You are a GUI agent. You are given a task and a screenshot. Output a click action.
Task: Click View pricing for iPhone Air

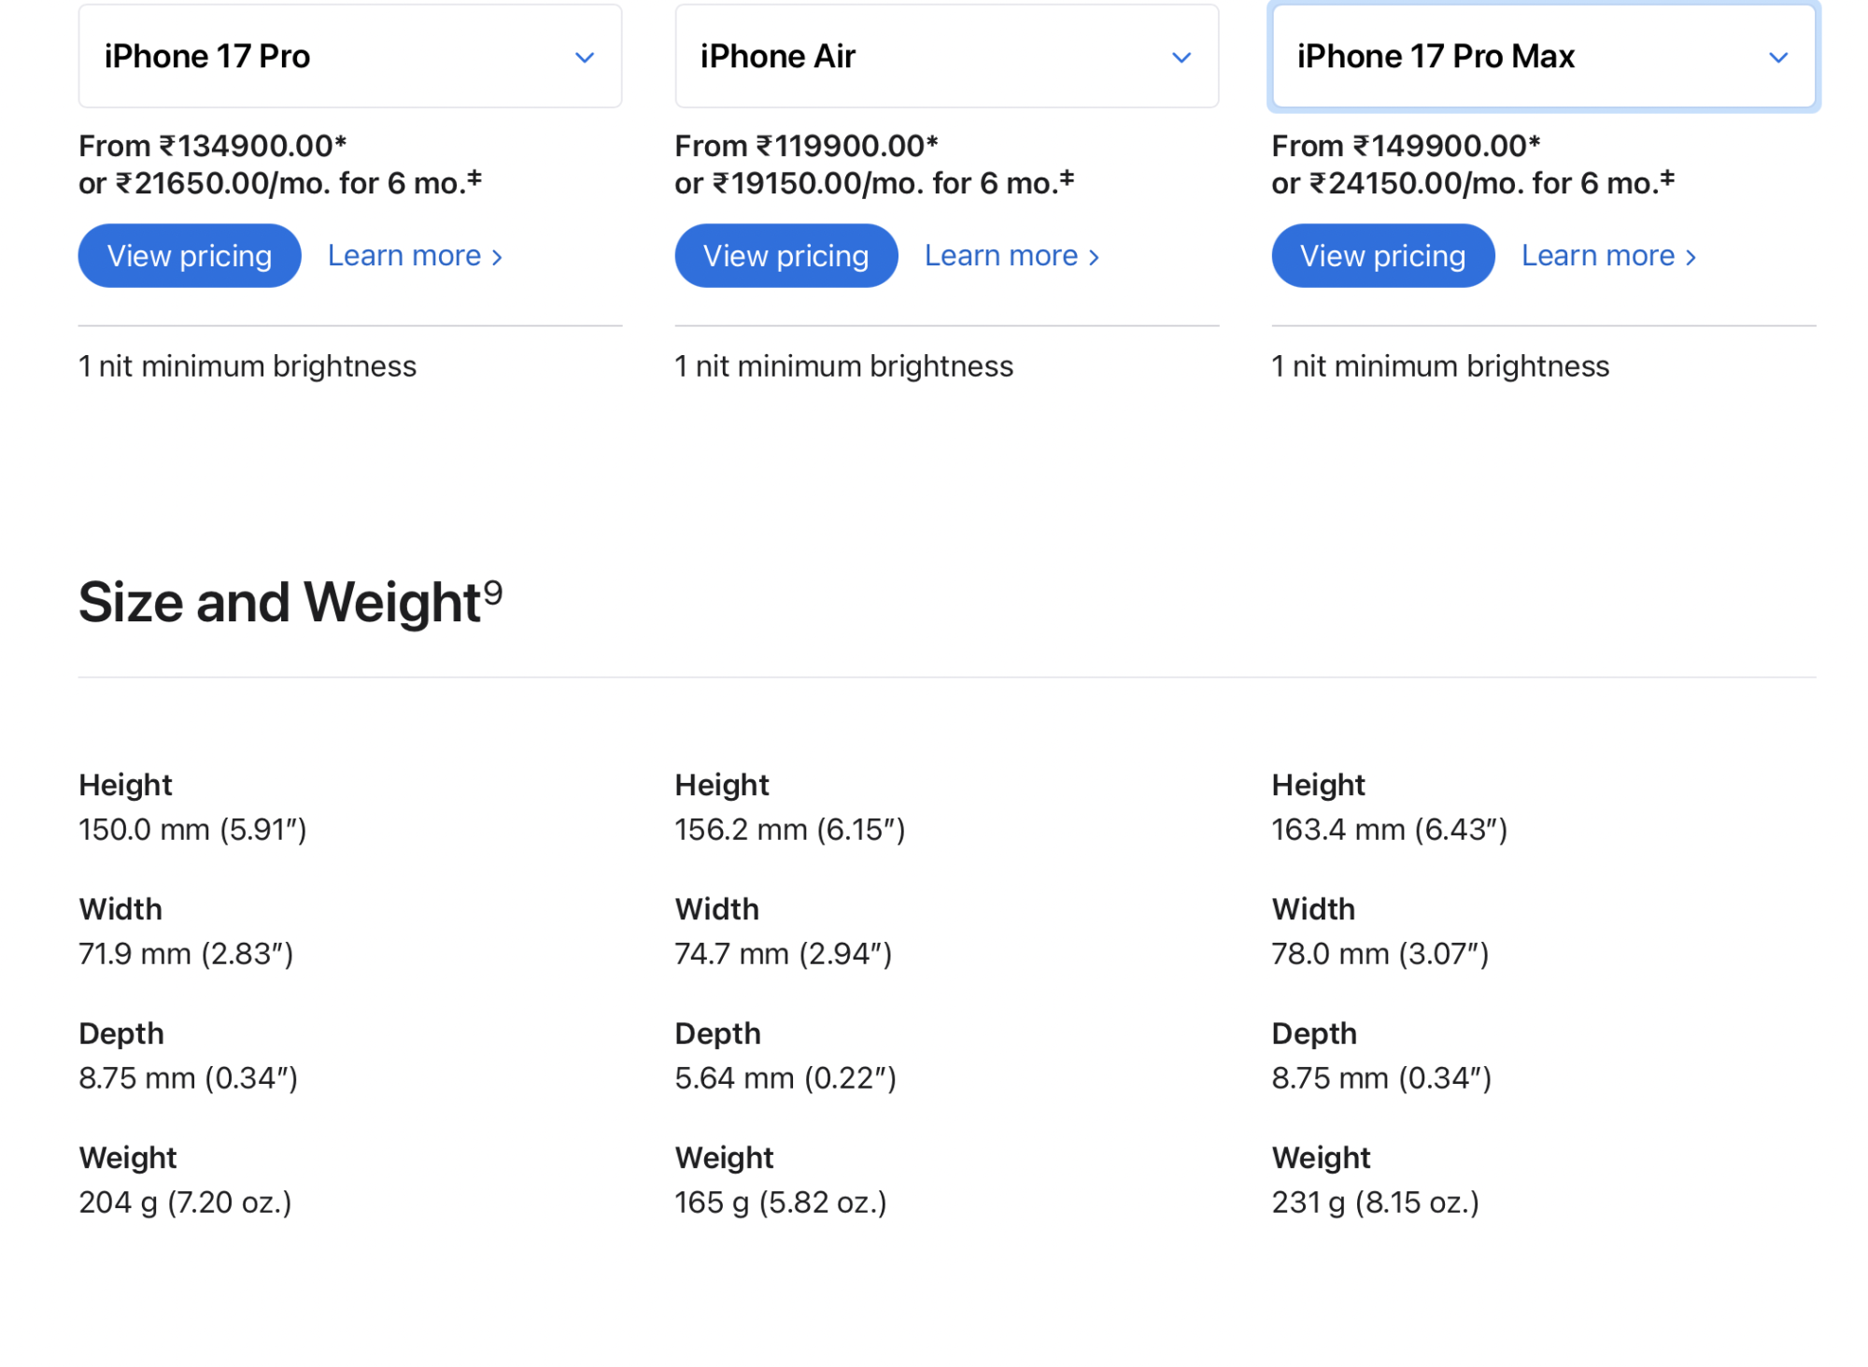785,256
